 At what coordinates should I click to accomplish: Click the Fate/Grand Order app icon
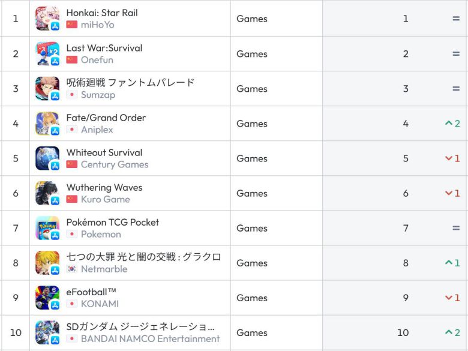coord(47,124)
